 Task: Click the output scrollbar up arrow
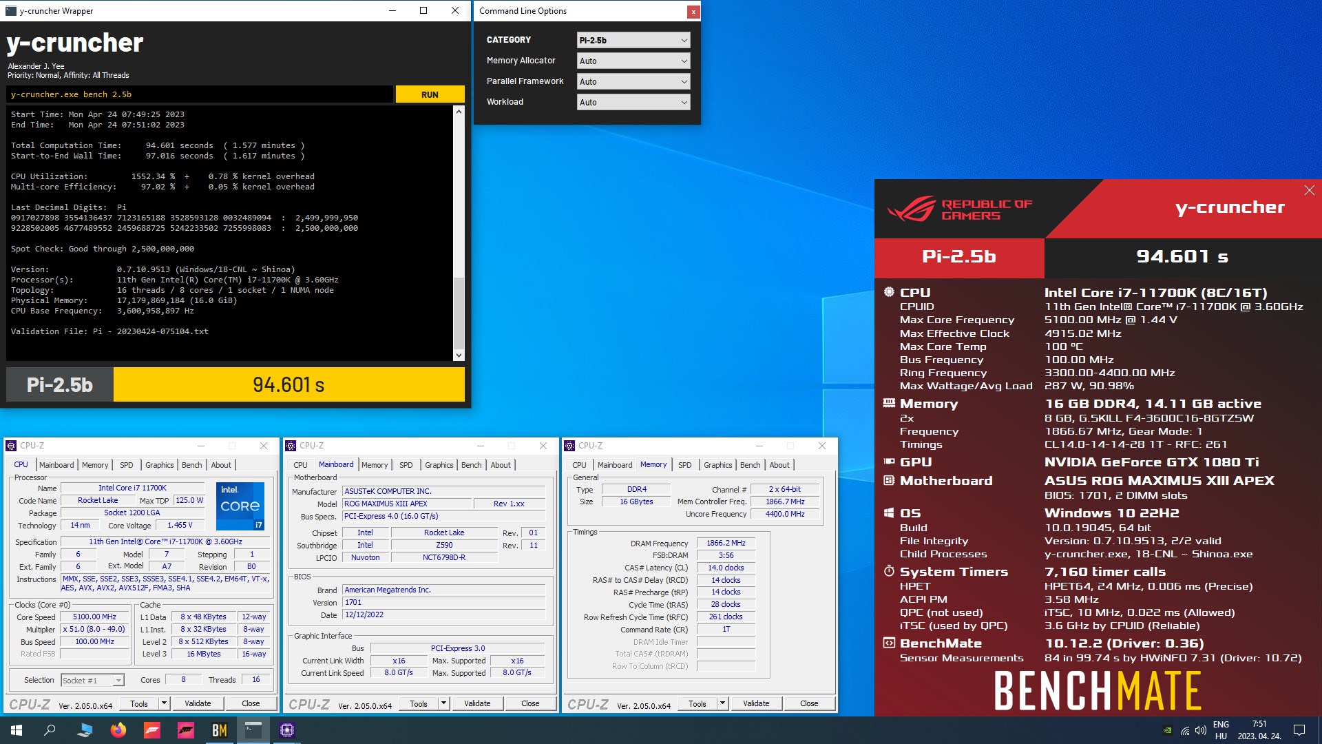point(459,112)
